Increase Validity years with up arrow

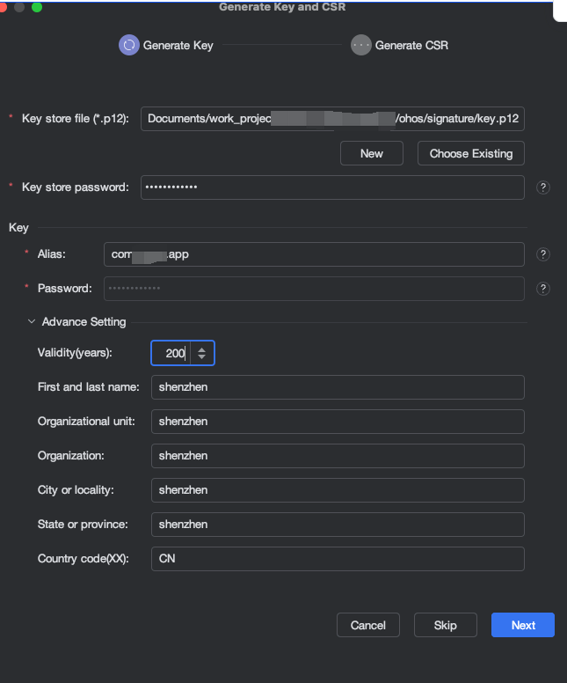click(x=201, y=349)
